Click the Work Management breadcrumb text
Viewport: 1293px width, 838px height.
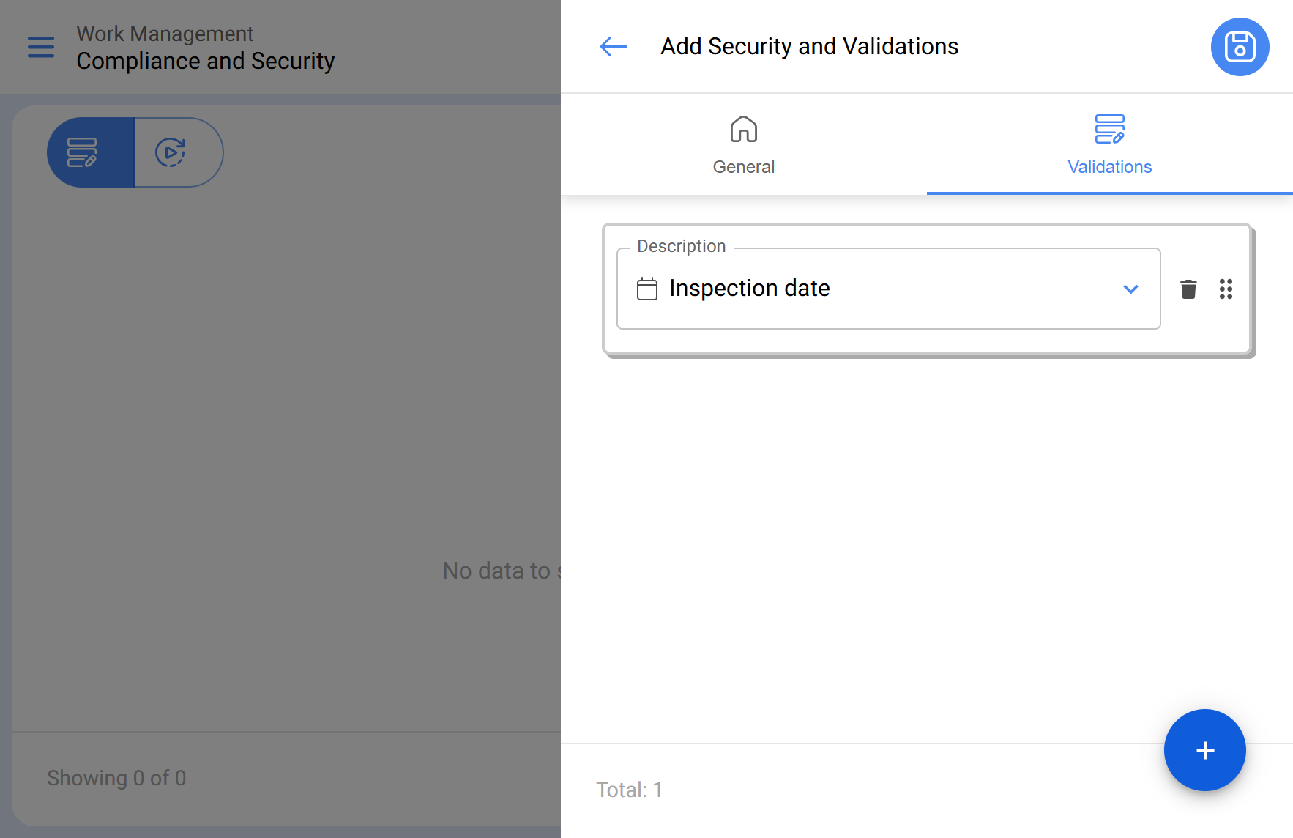(x=165, y=34)
